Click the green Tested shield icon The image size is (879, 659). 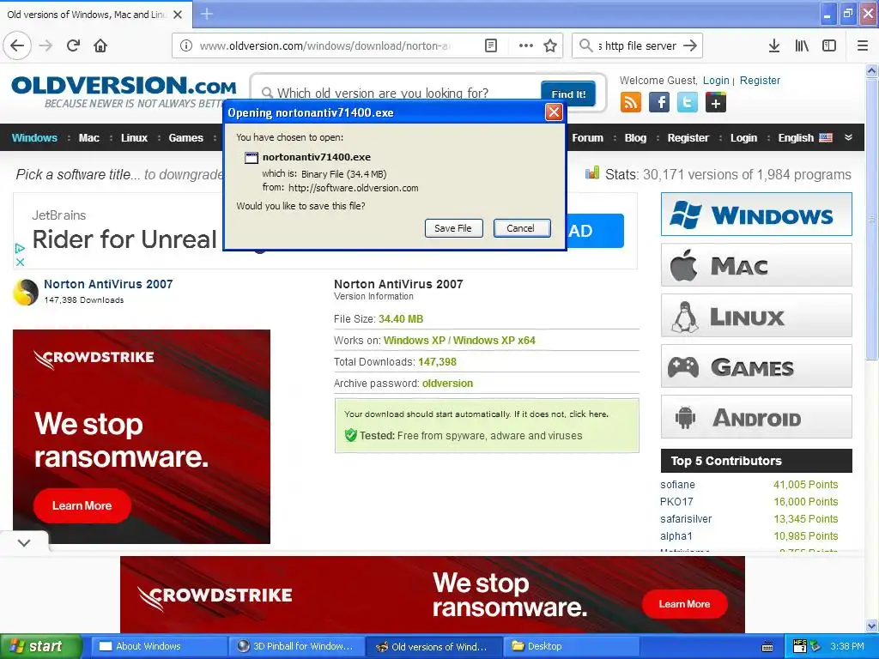(x=351, y=435)
